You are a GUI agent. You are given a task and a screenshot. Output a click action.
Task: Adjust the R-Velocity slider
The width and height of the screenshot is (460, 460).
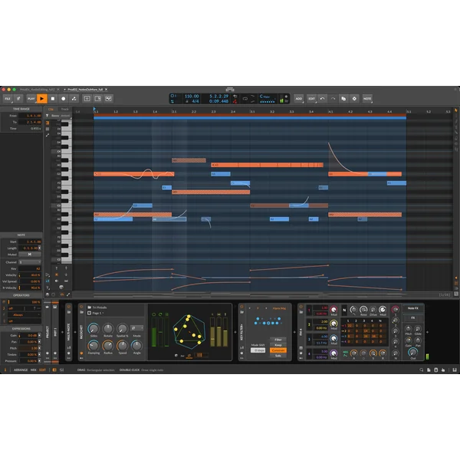pyautogui.click(x=30, y=287)
